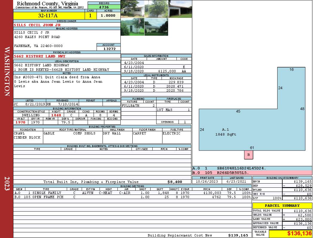Click the WASHINGTON district label on red sidebar

7,71
